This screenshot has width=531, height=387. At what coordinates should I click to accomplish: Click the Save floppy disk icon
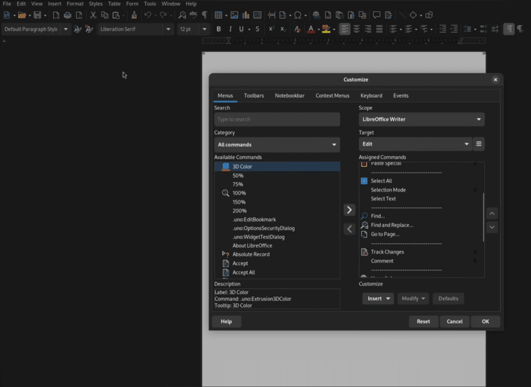pos(37,15)
